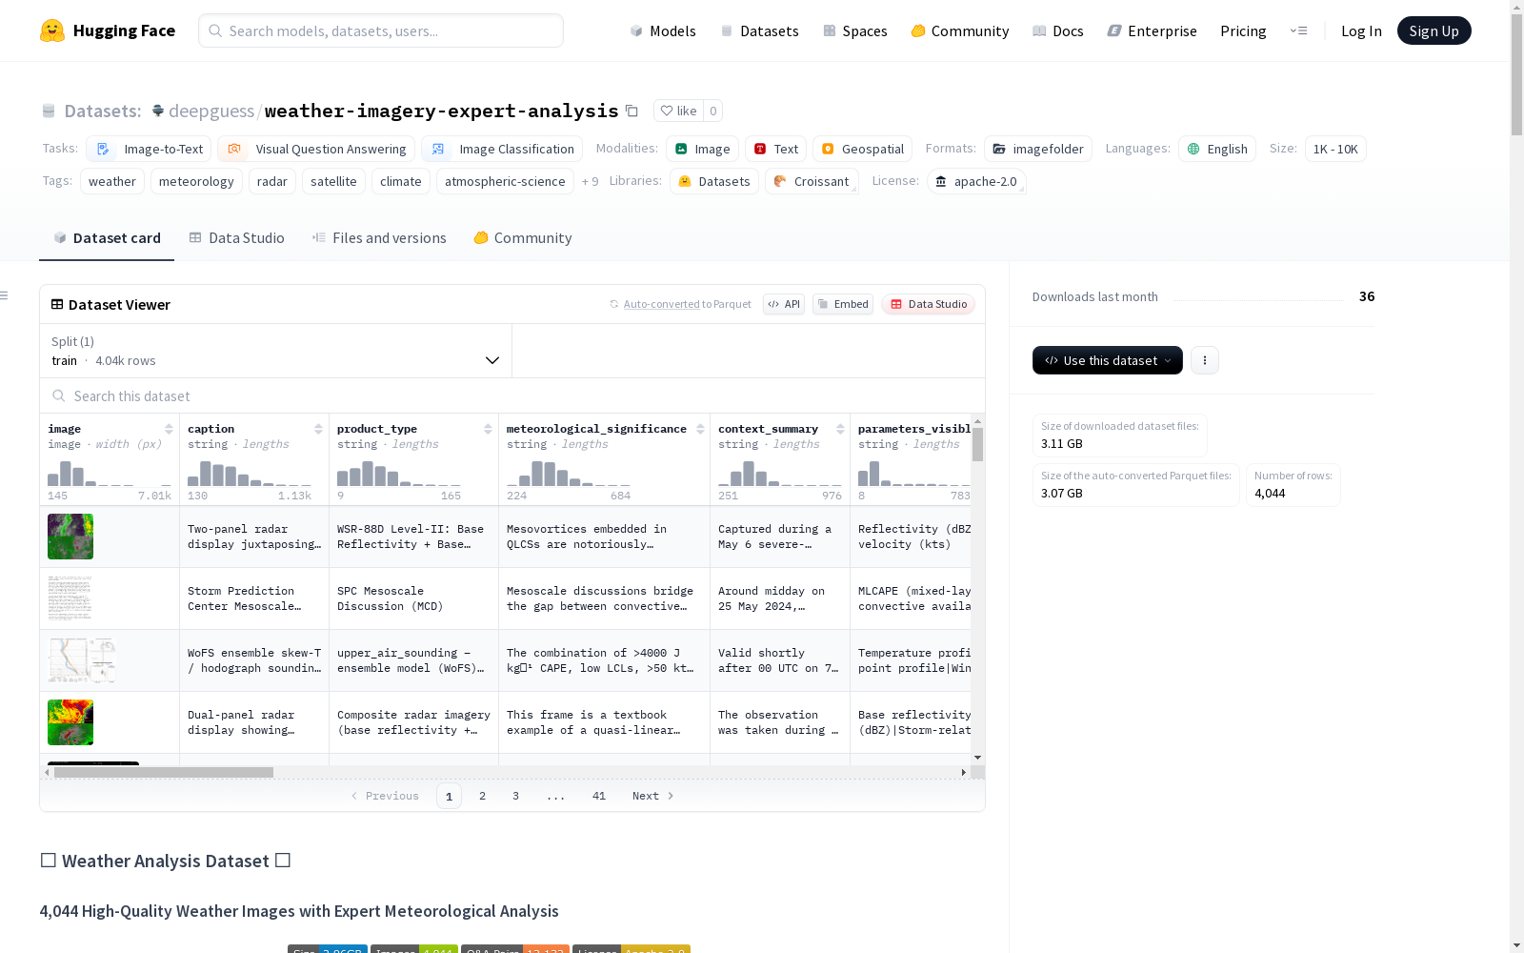Open the API access button
Viewport: 1524px width, 953px height.
click(x=784, y=304)
